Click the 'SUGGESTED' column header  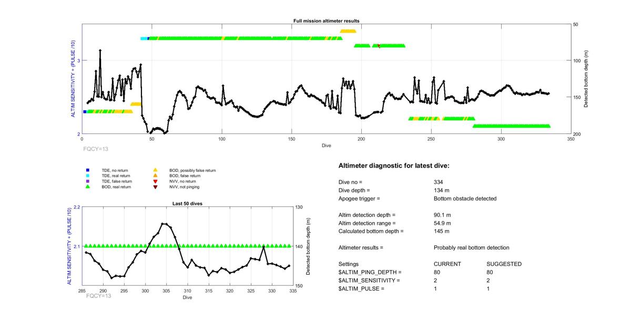point(504,264)
